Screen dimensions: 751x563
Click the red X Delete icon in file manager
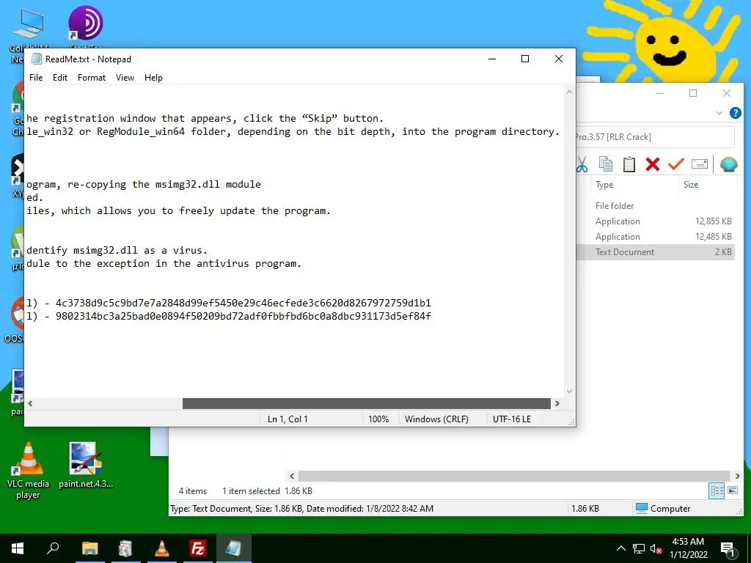(652, 164)
